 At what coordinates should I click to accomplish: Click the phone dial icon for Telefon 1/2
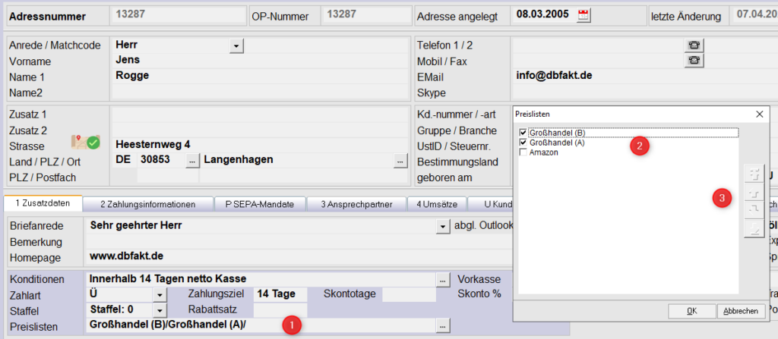[x=693, y=46]
